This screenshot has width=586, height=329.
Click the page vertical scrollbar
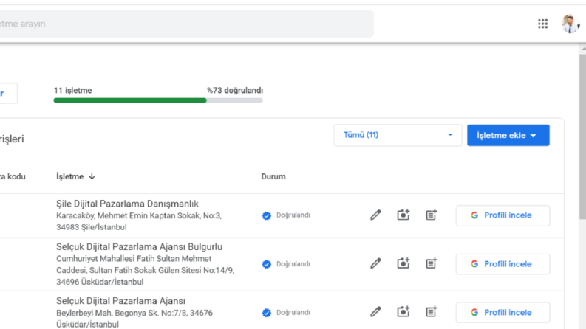[x=582, y=136]
